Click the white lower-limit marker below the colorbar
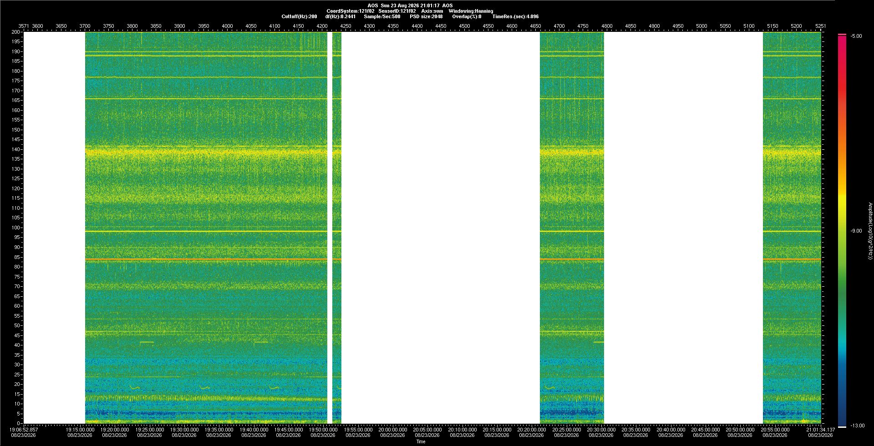The image size is (874, 446). 842,426
